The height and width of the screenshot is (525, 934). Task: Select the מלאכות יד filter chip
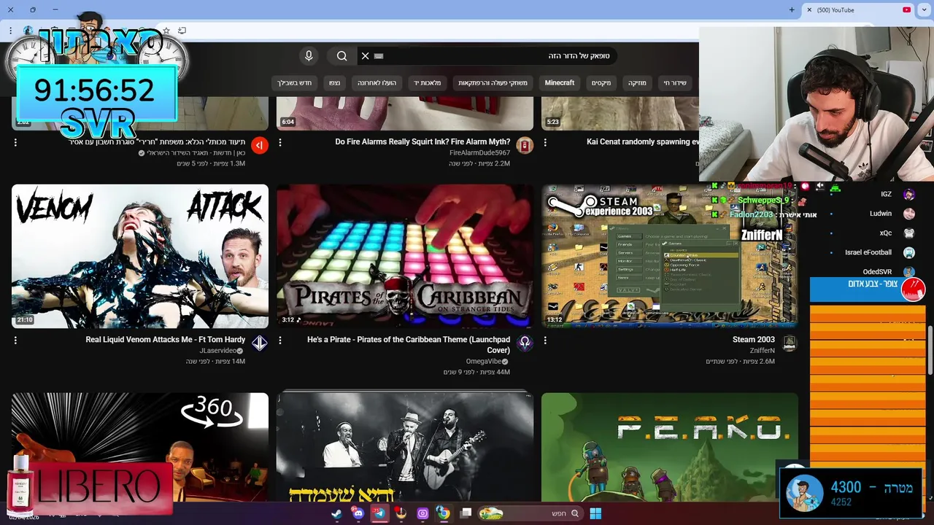click(x=428, y=83)
